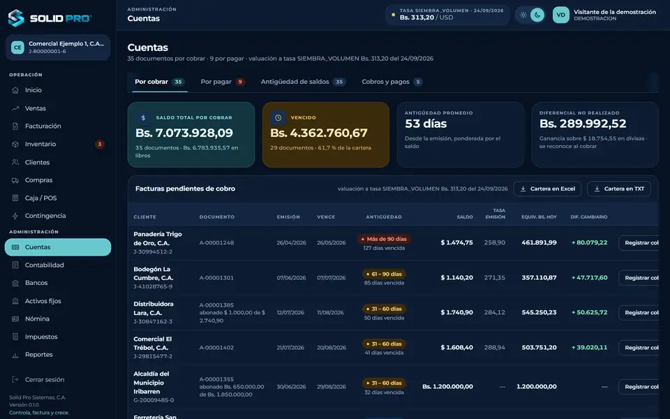Go to Contabilidad in the sidebar
This screenshot has height=419, width=670.
[58, 265]
